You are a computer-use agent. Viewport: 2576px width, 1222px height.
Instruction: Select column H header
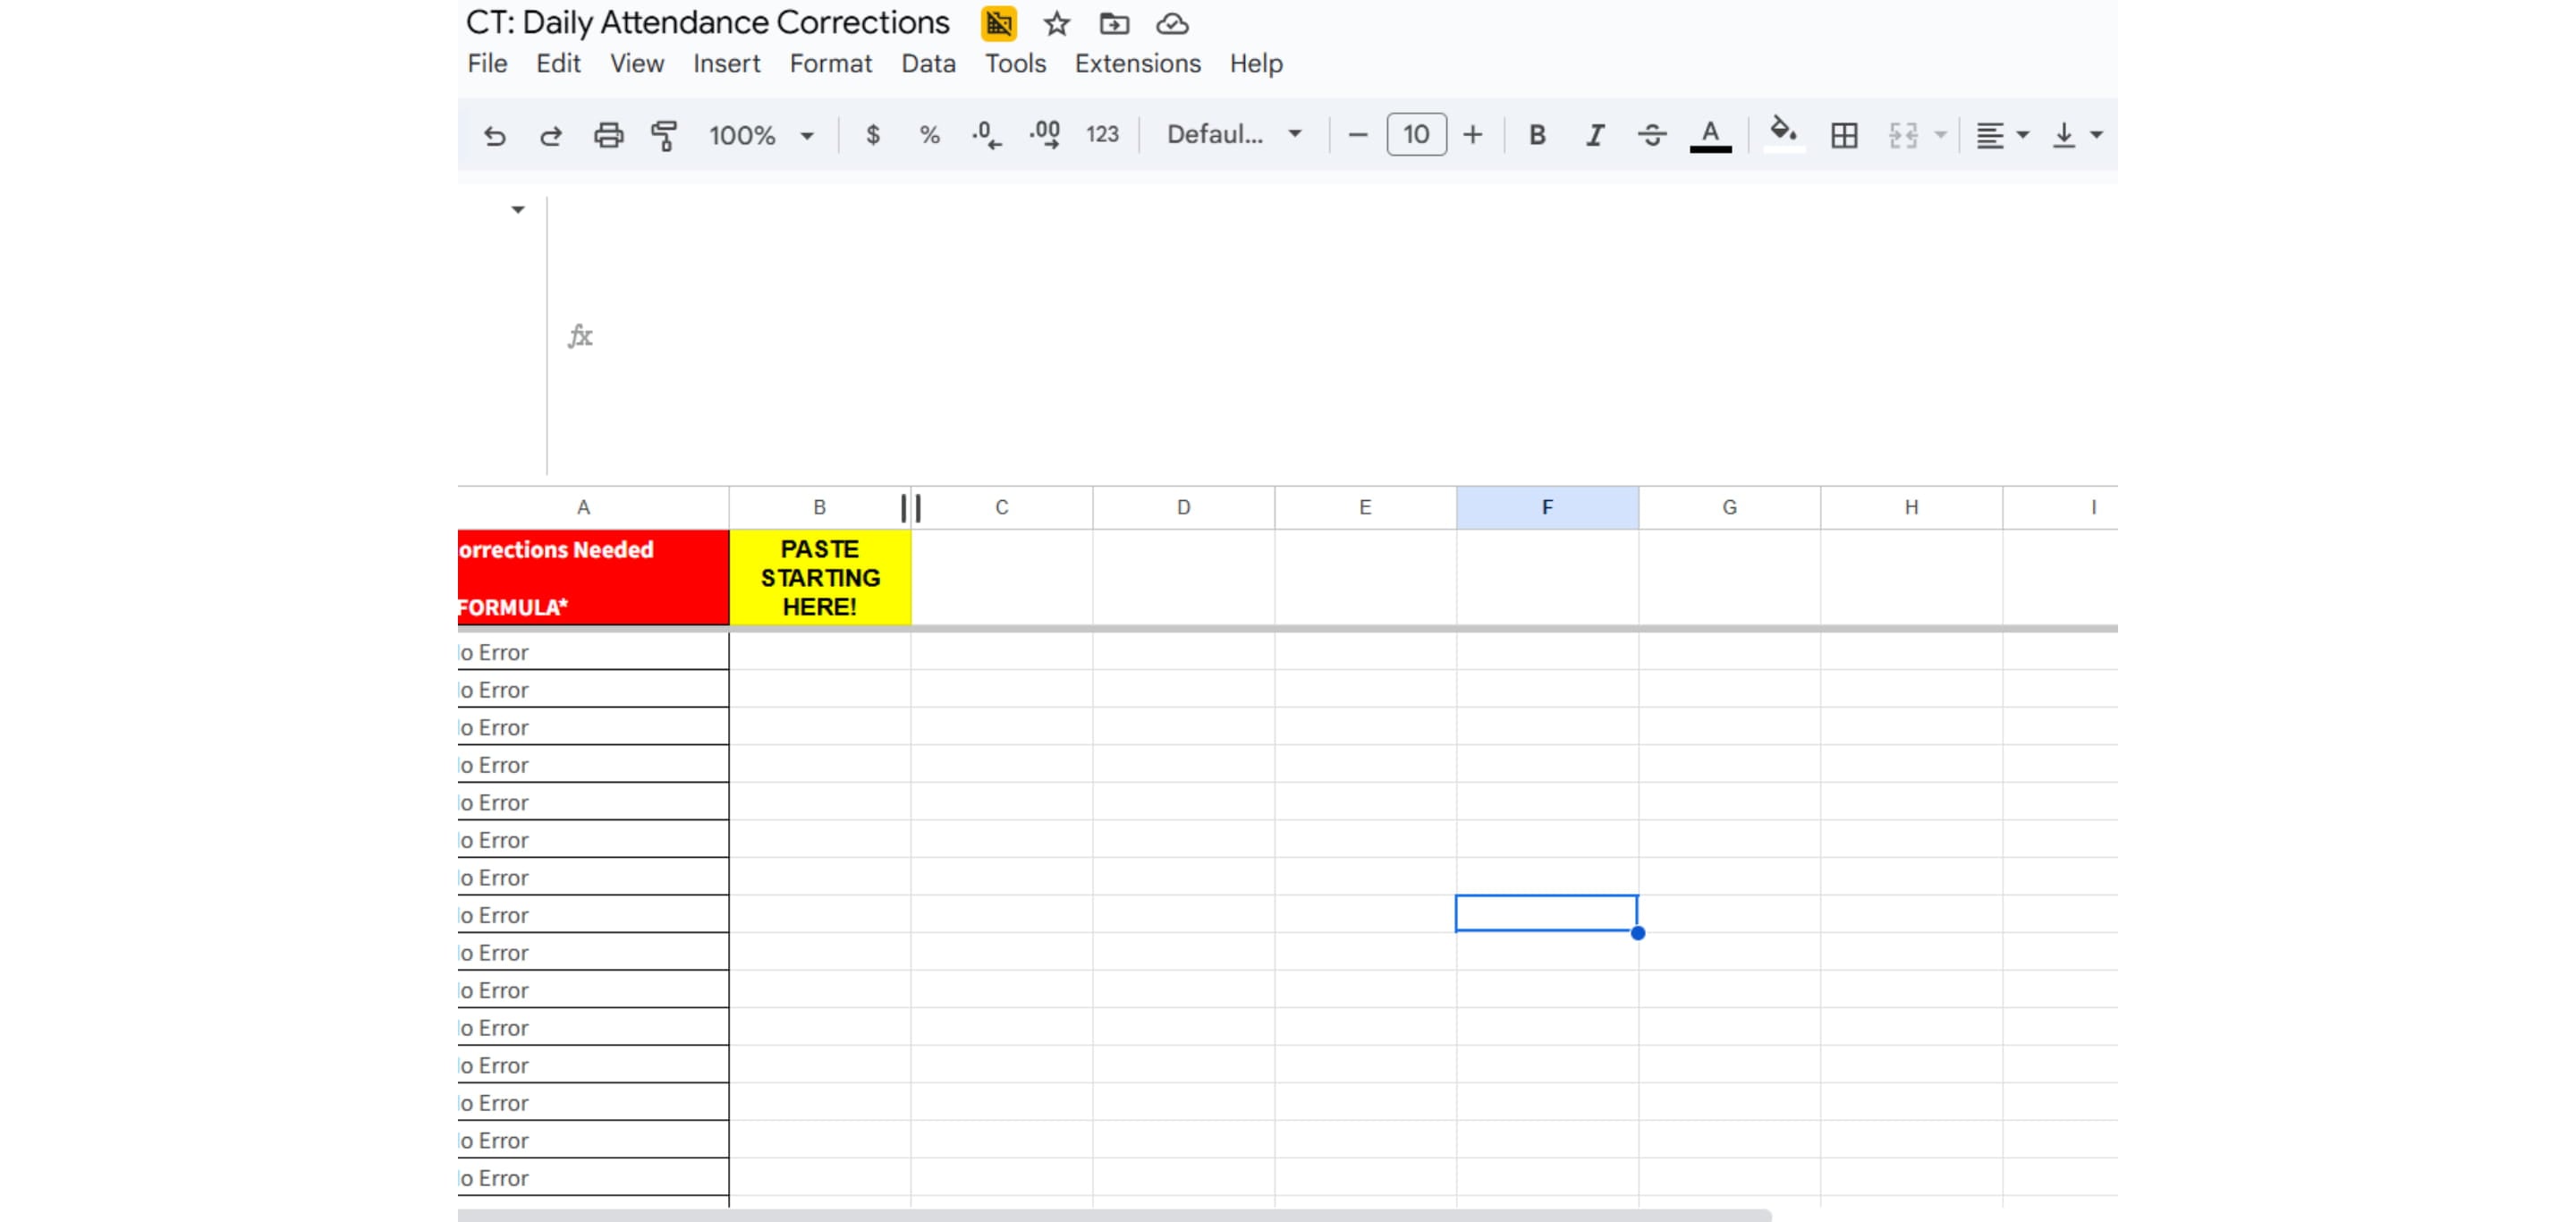tap(1911, 508)
